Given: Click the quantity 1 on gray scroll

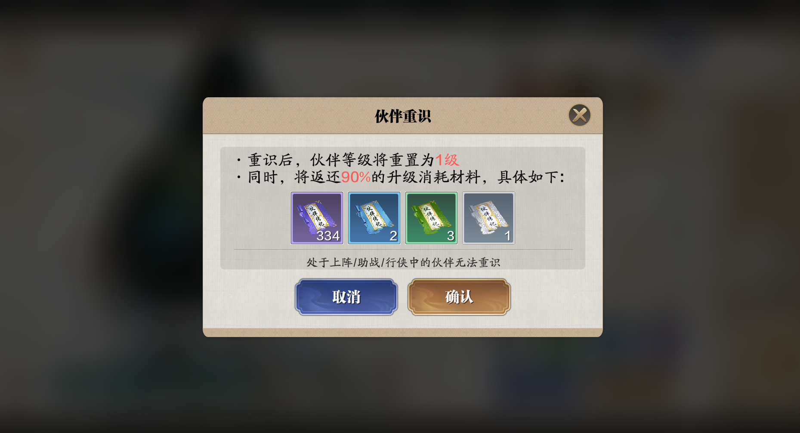Looking at the screenshot, I should [x=508, y=236].
